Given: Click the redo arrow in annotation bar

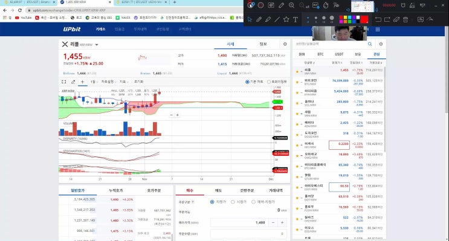Looking at the screenshot, I should (387, 19).
